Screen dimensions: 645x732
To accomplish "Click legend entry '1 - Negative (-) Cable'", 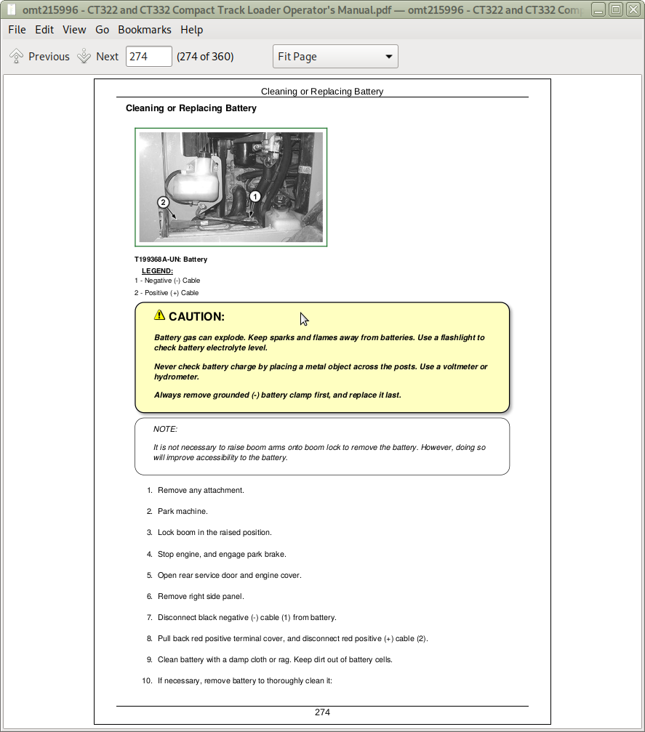I will tap(167, 281).
